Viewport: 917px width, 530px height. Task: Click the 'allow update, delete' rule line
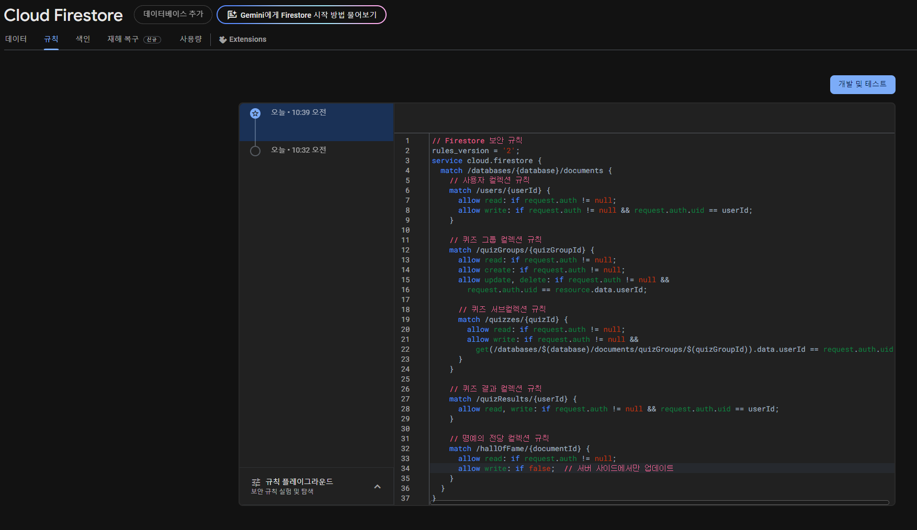pos(563,280)
